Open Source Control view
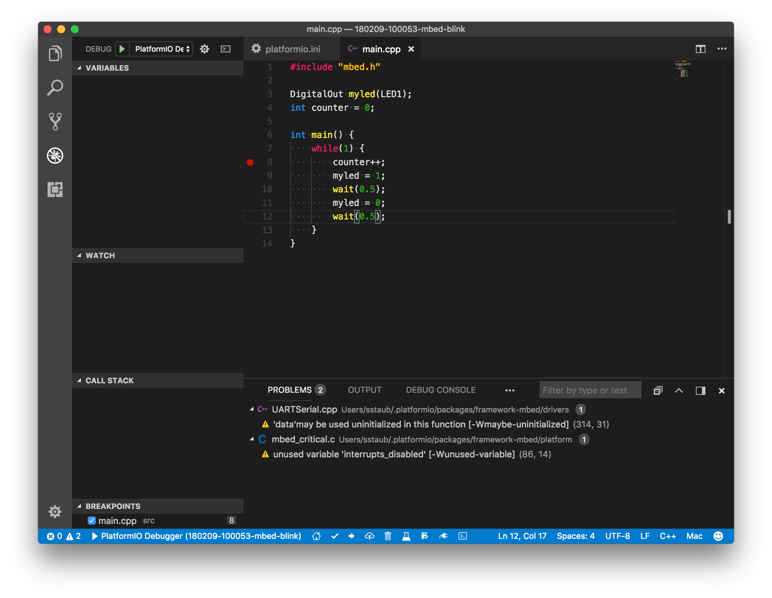This screenshot has height=598, width=772. coord(55,122)
